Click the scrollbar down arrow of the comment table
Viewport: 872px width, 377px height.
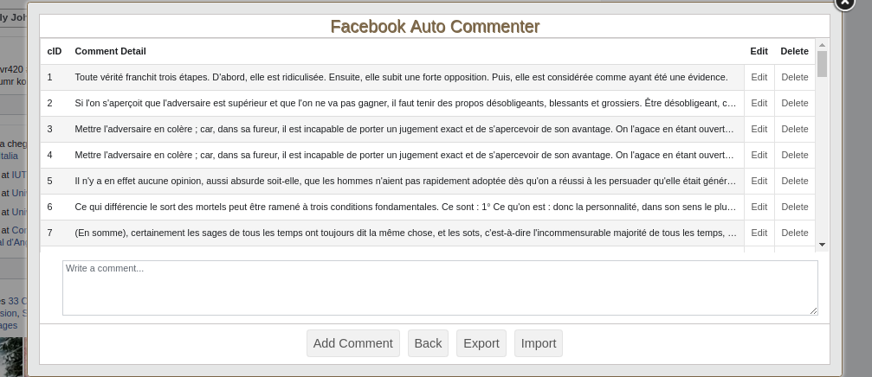822,245
